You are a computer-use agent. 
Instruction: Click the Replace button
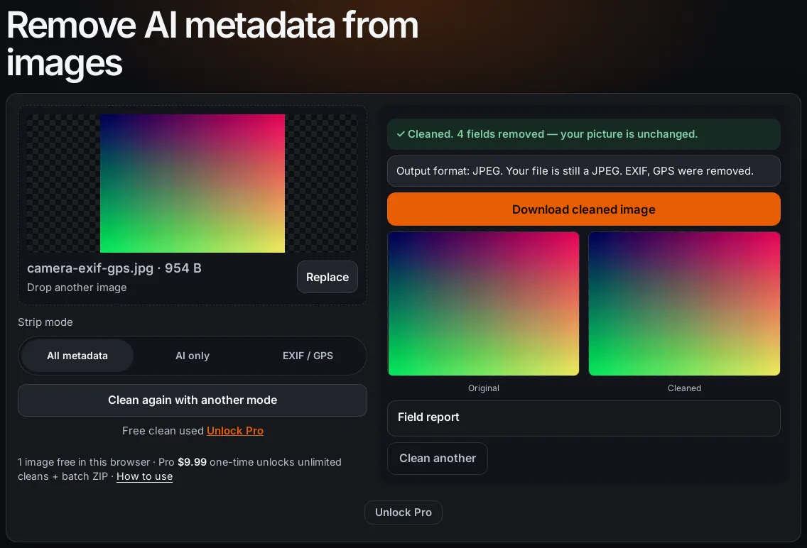pos(327,277)
